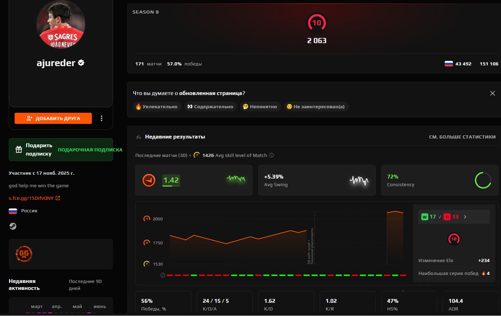Click S8 soft reset marker on Elo chart

point(311,246)
